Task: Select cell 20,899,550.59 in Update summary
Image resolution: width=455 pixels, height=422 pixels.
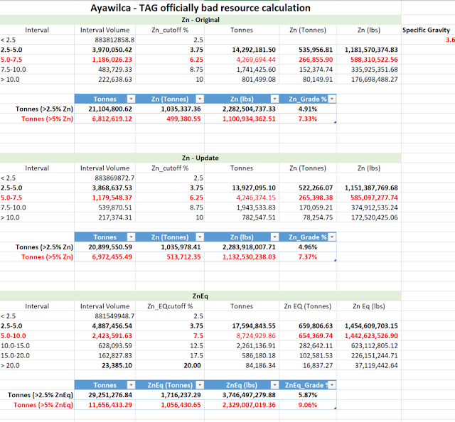Action: [x=105, y=247]
